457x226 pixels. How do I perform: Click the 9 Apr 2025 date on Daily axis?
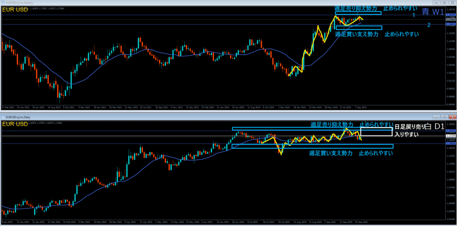[131, 222]
